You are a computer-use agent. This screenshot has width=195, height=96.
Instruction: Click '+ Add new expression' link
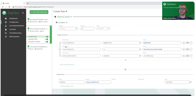pos(67,86)
